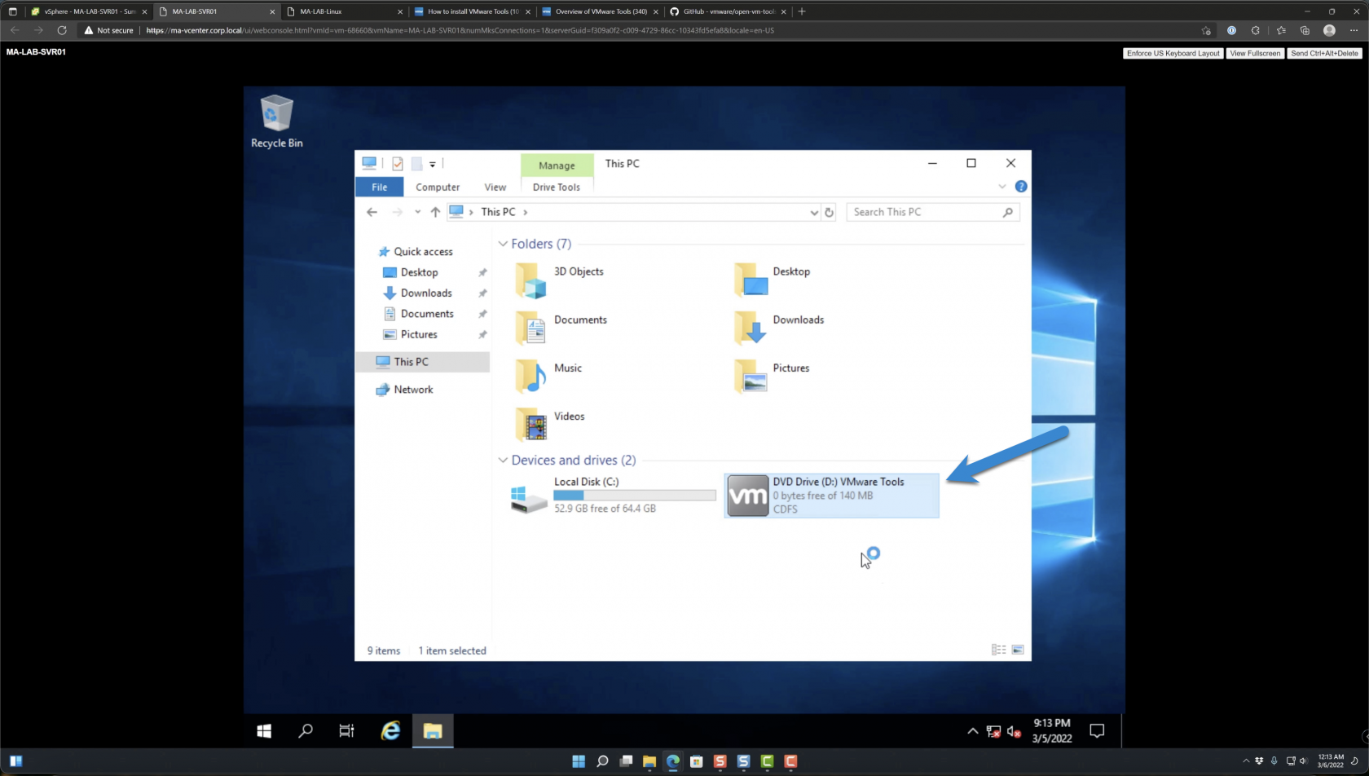1369x776 pixels.
Task: Click the Explorer back arrow
Action: pos(372,212)
